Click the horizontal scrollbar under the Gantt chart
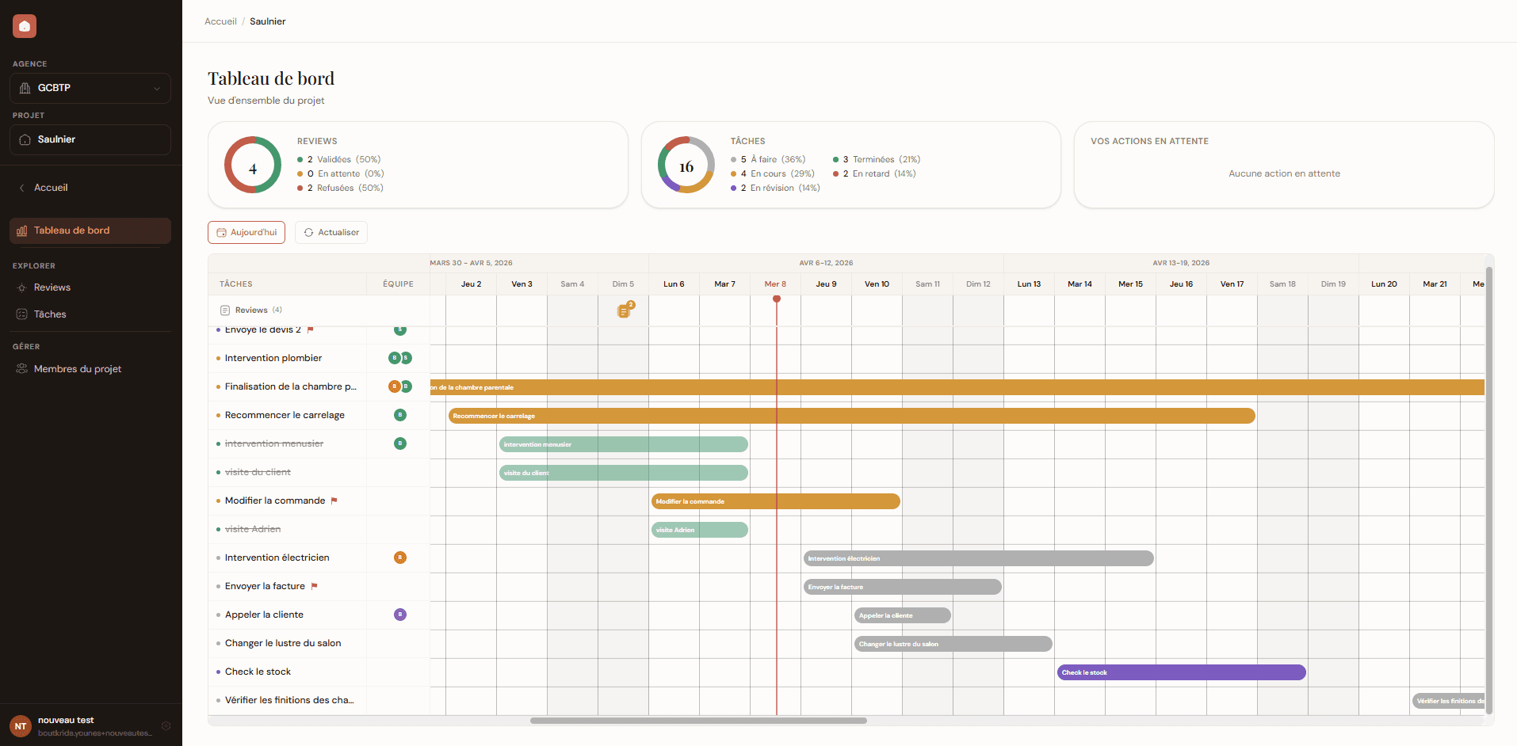This screenshot has width=1517, height=746. click(x=697, y=721)
